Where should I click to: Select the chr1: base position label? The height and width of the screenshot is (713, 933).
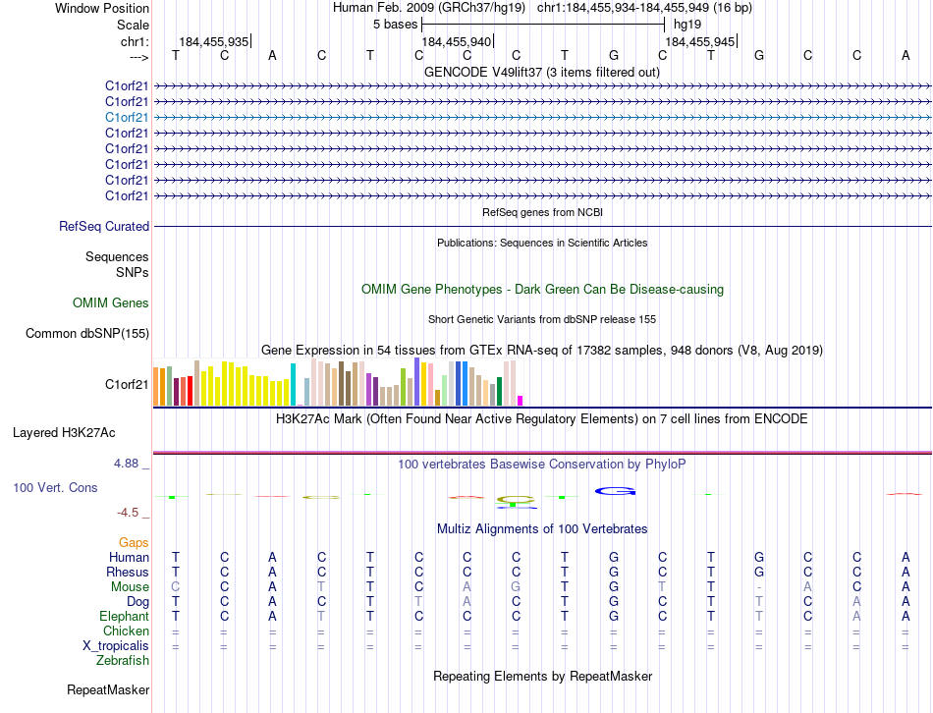(x=135, y=41)
